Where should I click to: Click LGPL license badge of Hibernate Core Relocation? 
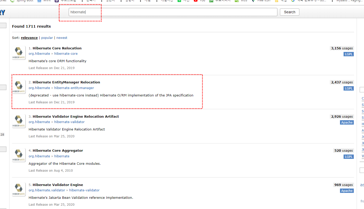(x=349, y=54)
